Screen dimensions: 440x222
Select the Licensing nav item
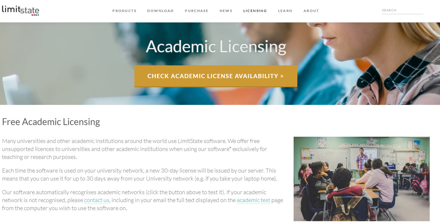point(255,11)
